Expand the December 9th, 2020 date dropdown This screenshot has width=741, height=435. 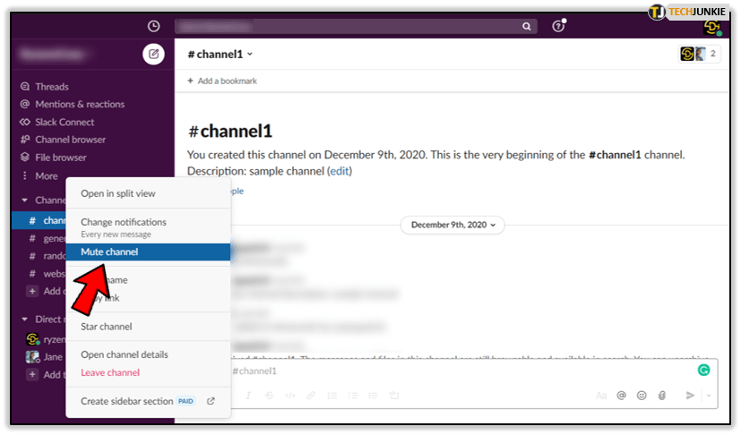coord(452,225)
